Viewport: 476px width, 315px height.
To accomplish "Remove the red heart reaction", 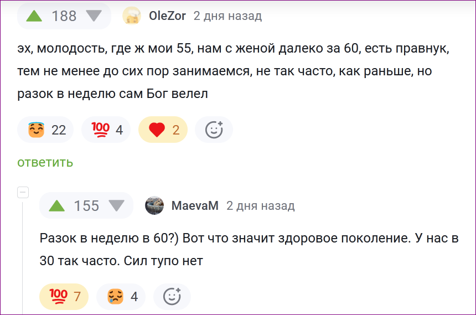I will (x=163, y=130).
